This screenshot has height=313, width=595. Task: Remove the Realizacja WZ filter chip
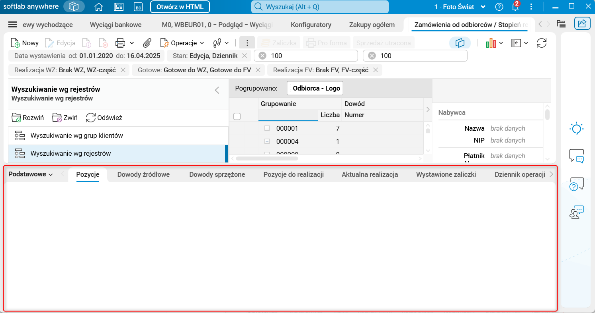[123, 70]
